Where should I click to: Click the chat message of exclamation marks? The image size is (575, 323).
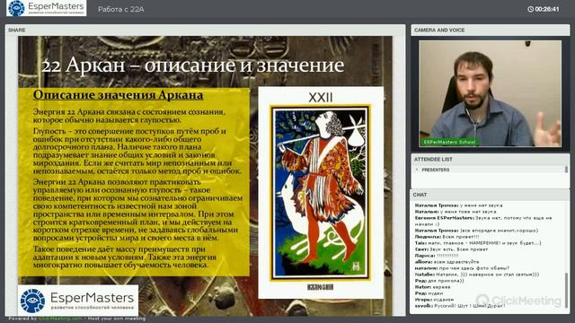coord(437,256)
